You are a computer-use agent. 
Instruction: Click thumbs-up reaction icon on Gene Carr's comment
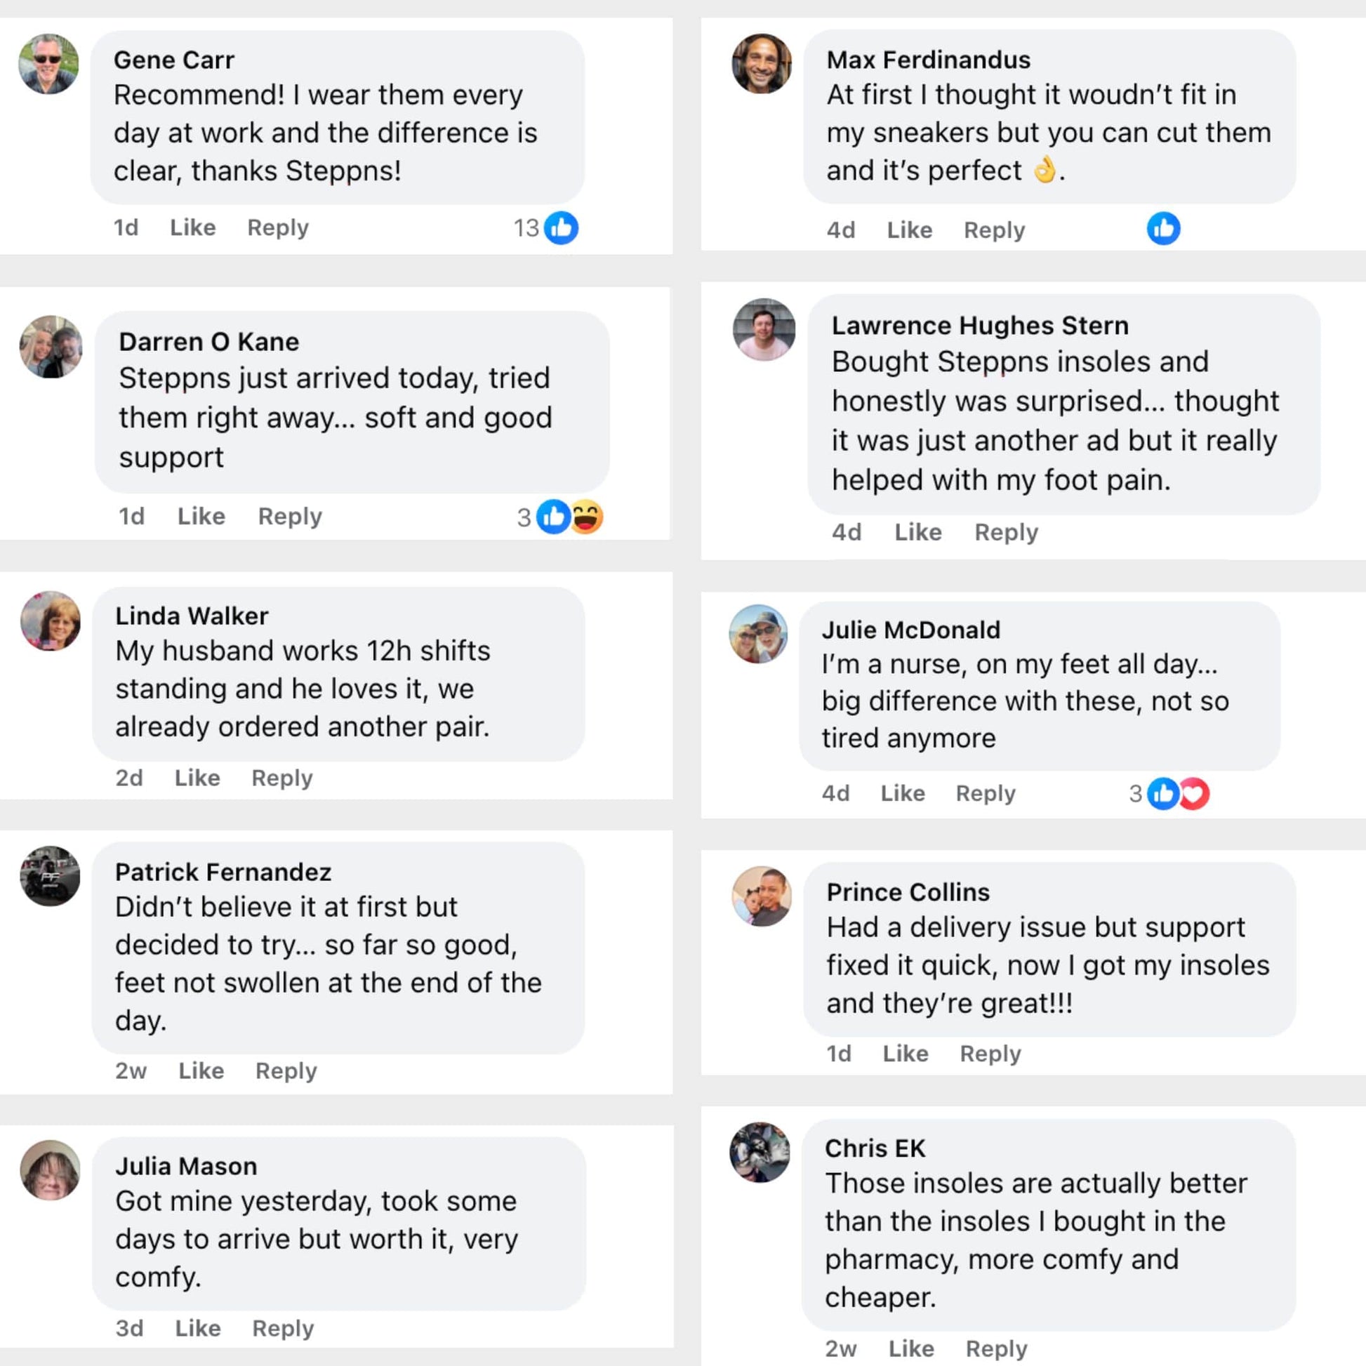(x=562, y=227)
